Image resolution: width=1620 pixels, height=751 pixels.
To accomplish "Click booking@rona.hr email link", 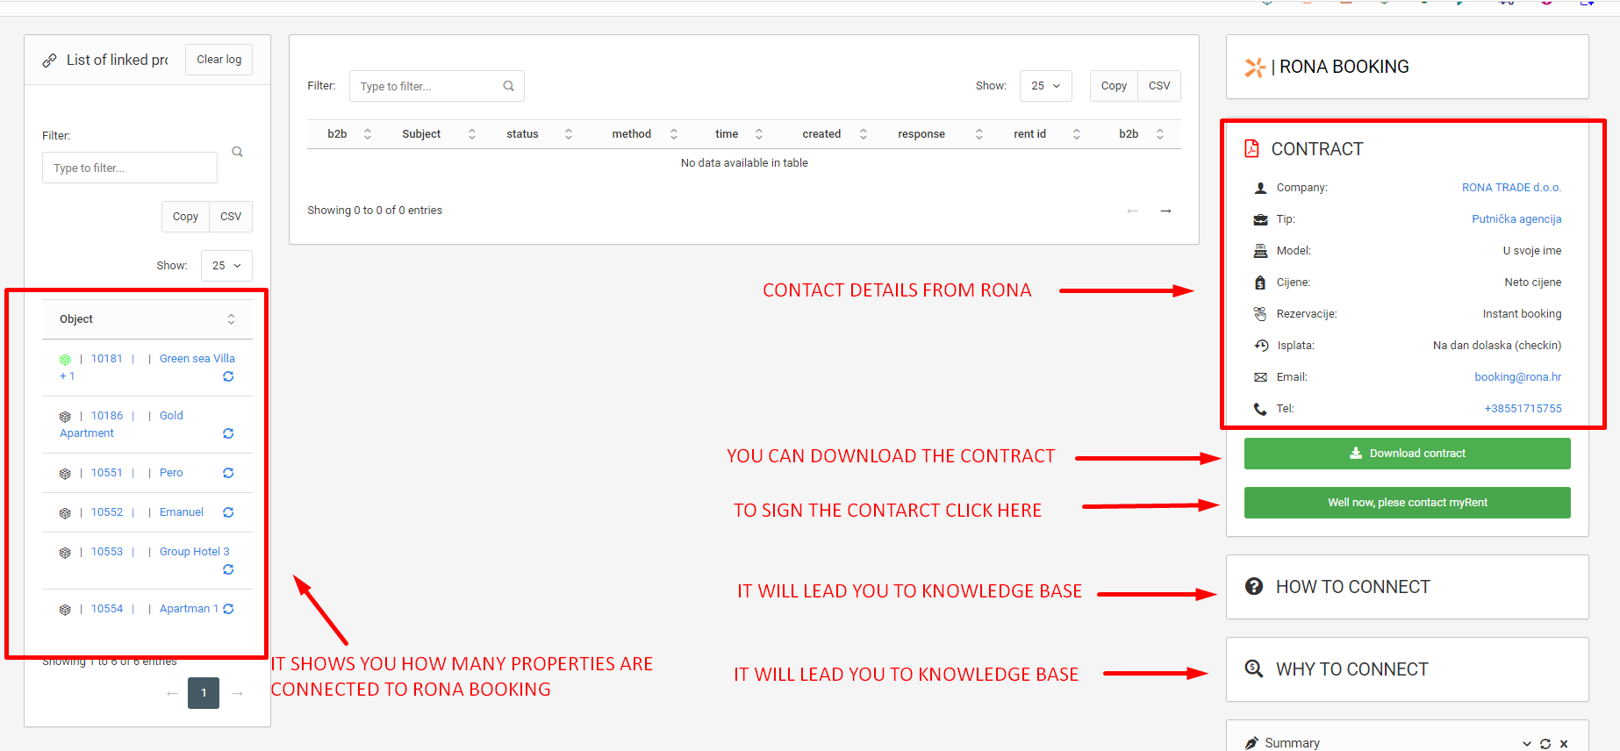I will [1518, 377].
